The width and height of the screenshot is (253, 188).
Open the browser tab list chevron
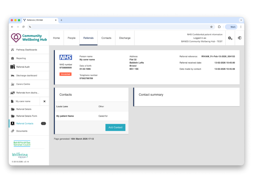[241, 20]
